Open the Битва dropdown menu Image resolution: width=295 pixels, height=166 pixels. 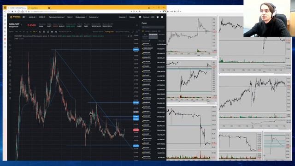[x=70, y=17]
